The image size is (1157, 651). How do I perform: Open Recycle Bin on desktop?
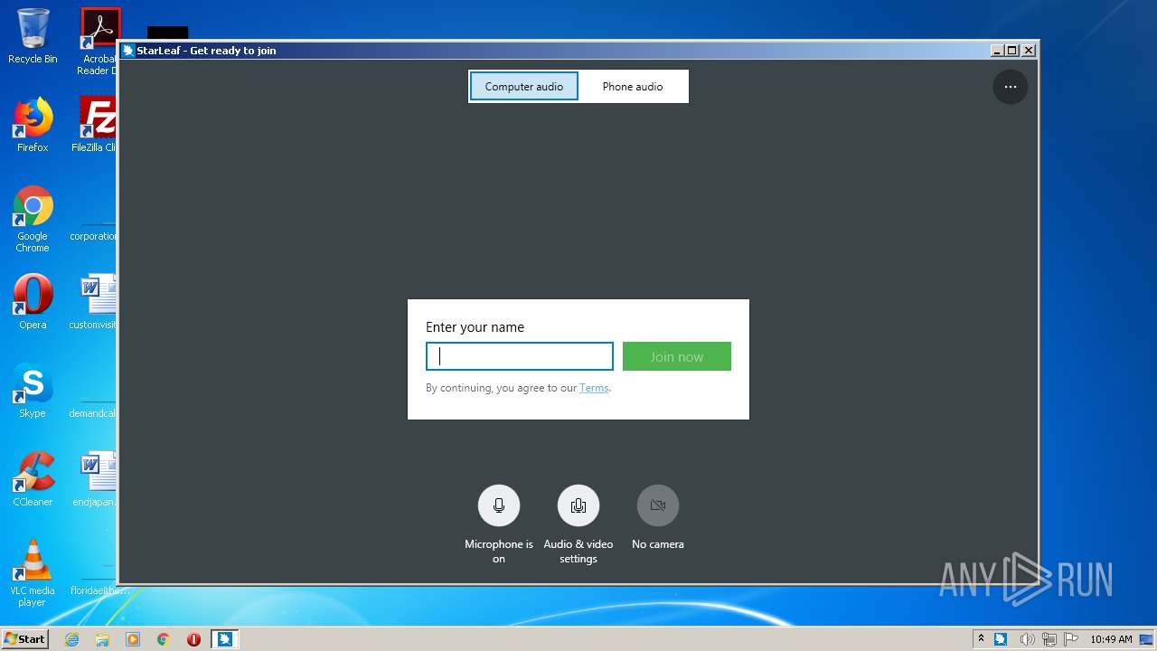pos(33,36)
